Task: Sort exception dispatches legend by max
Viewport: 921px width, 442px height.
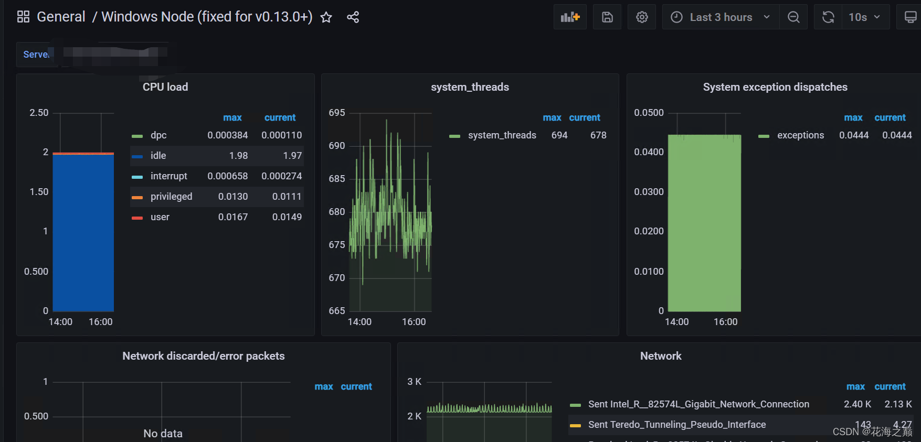Action: pos(853,117)
